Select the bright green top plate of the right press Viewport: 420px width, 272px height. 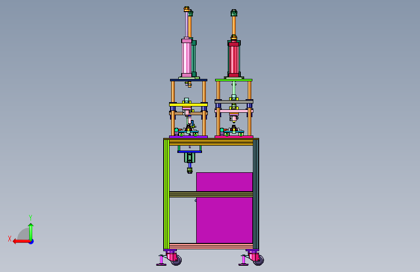pyautogui.click(x=233, y=80)
